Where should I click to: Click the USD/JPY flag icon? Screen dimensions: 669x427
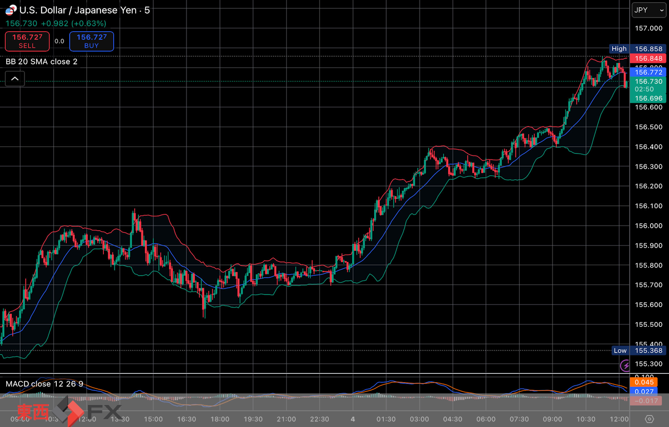pos(11,10)
